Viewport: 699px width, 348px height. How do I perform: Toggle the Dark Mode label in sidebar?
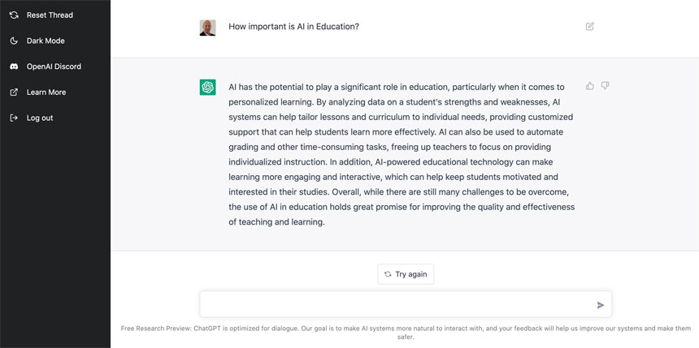tap(46, 41)
